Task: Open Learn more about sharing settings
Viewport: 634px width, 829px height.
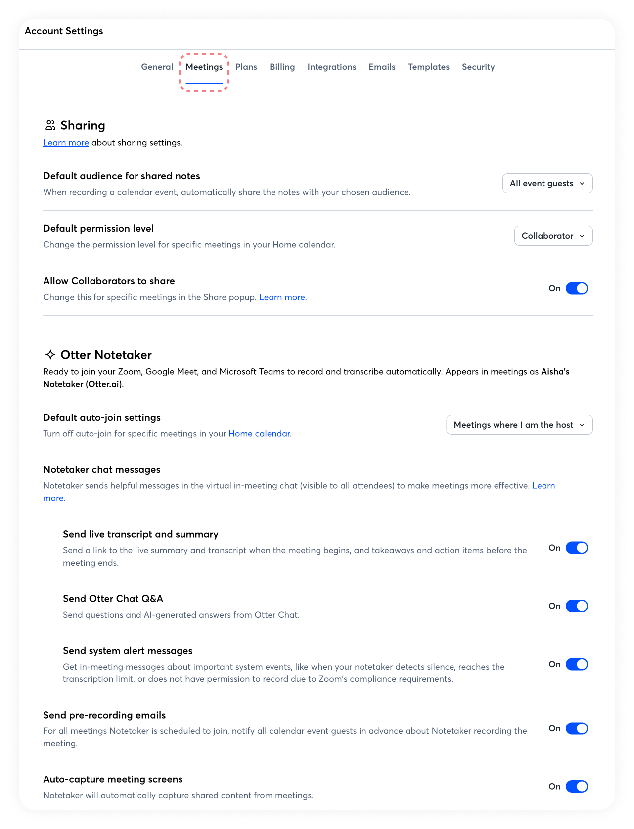Action: tap(66, 143)
